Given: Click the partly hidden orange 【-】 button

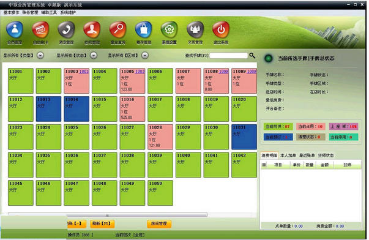Looking at the screenshot, I should click(76, 223).
